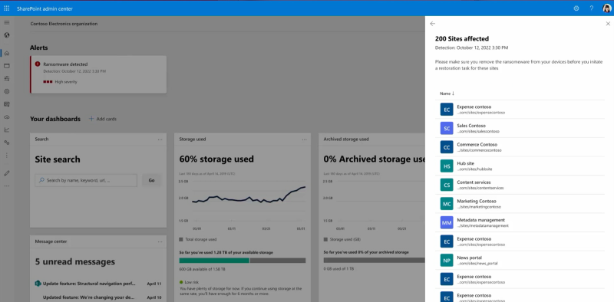Click the storage used line chart
This screenshot has height=302, width=614.
pyautogui.click(x=249, y=195)
